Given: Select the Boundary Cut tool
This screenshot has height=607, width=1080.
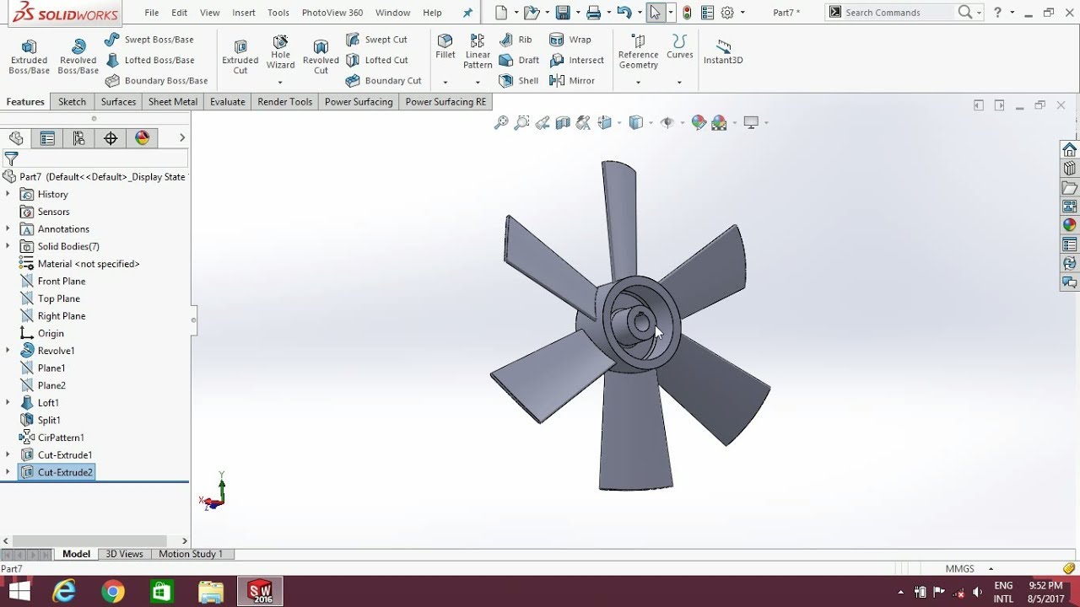Looking at the screenshot, I should [383, 81].
